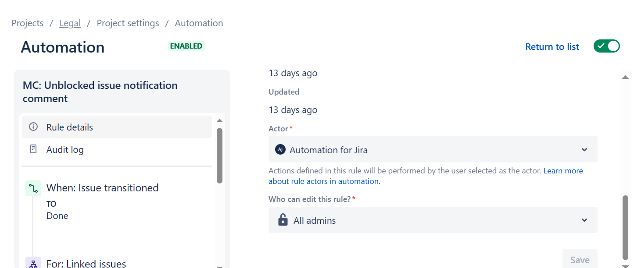Expand the Actor dropdown chevron
Screen dimensions: 641x268
click(x=584, y=149)
